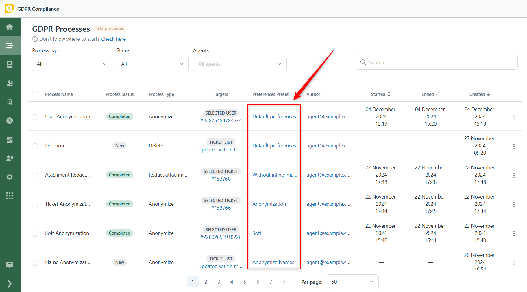Open the chat feedback sidebar icon
The height and width of the screenshot is (292, 527).
click(10, 265)
